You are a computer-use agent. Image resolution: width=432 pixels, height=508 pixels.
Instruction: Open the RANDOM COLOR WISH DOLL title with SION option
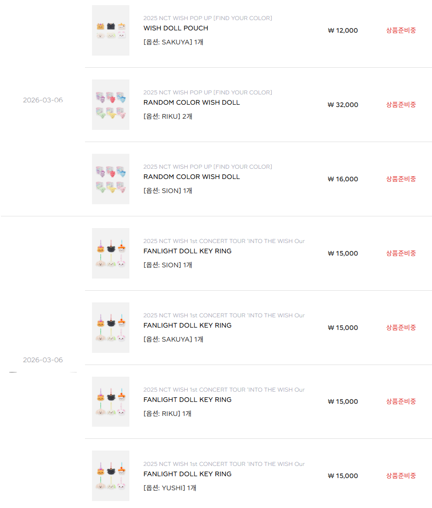(191, 177)
